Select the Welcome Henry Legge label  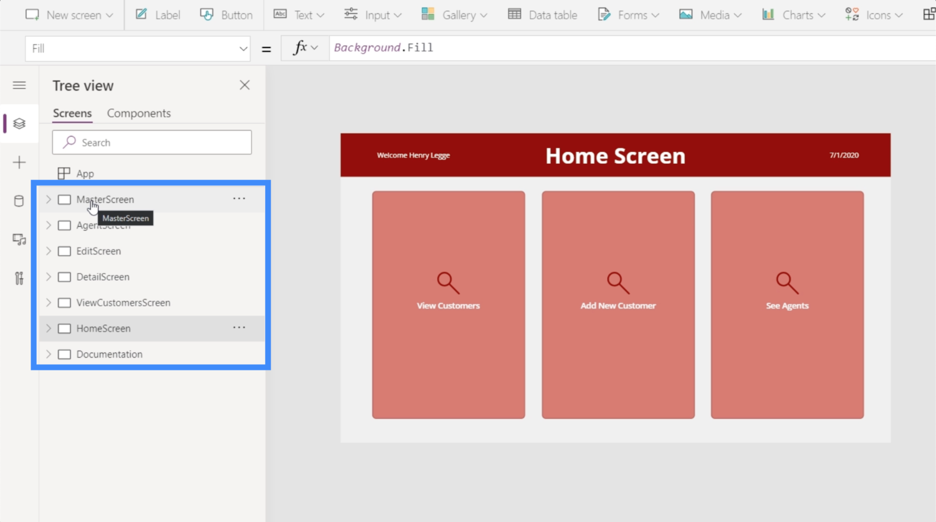click(x=413, y=155)
